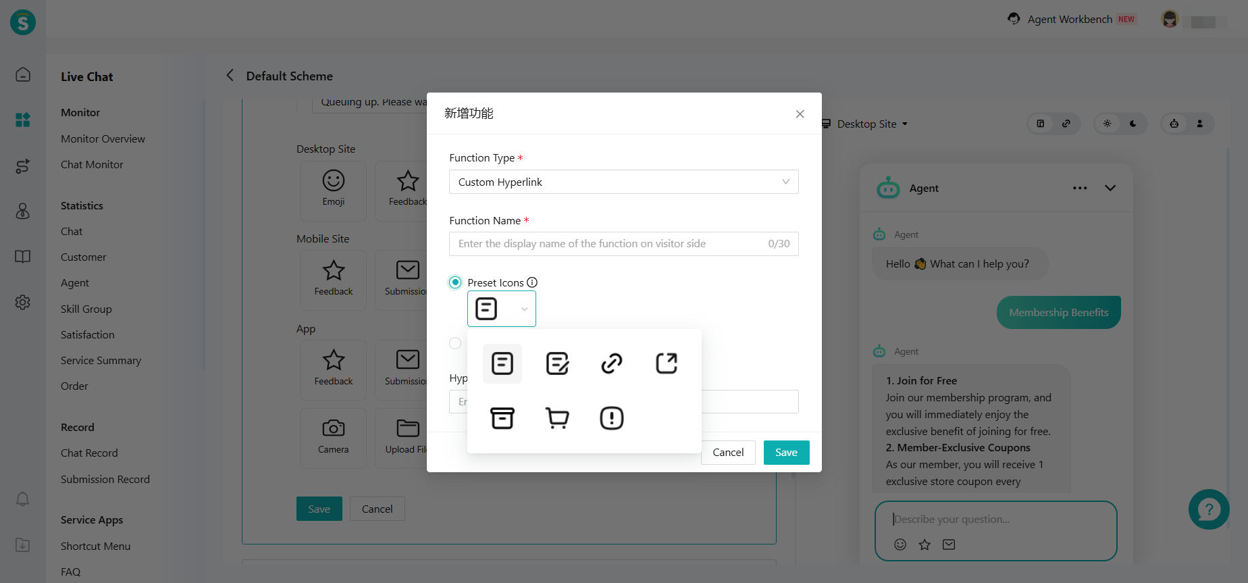The image size is (1248, 583).
Task: Select the external link arrow preset icon
Action: pos(666,363)
